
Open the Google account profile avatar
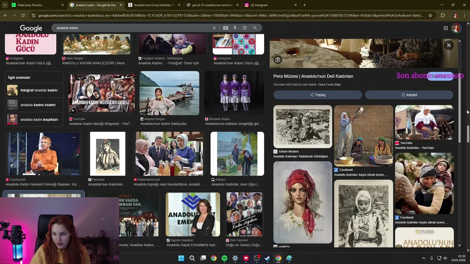click(456, 28)
